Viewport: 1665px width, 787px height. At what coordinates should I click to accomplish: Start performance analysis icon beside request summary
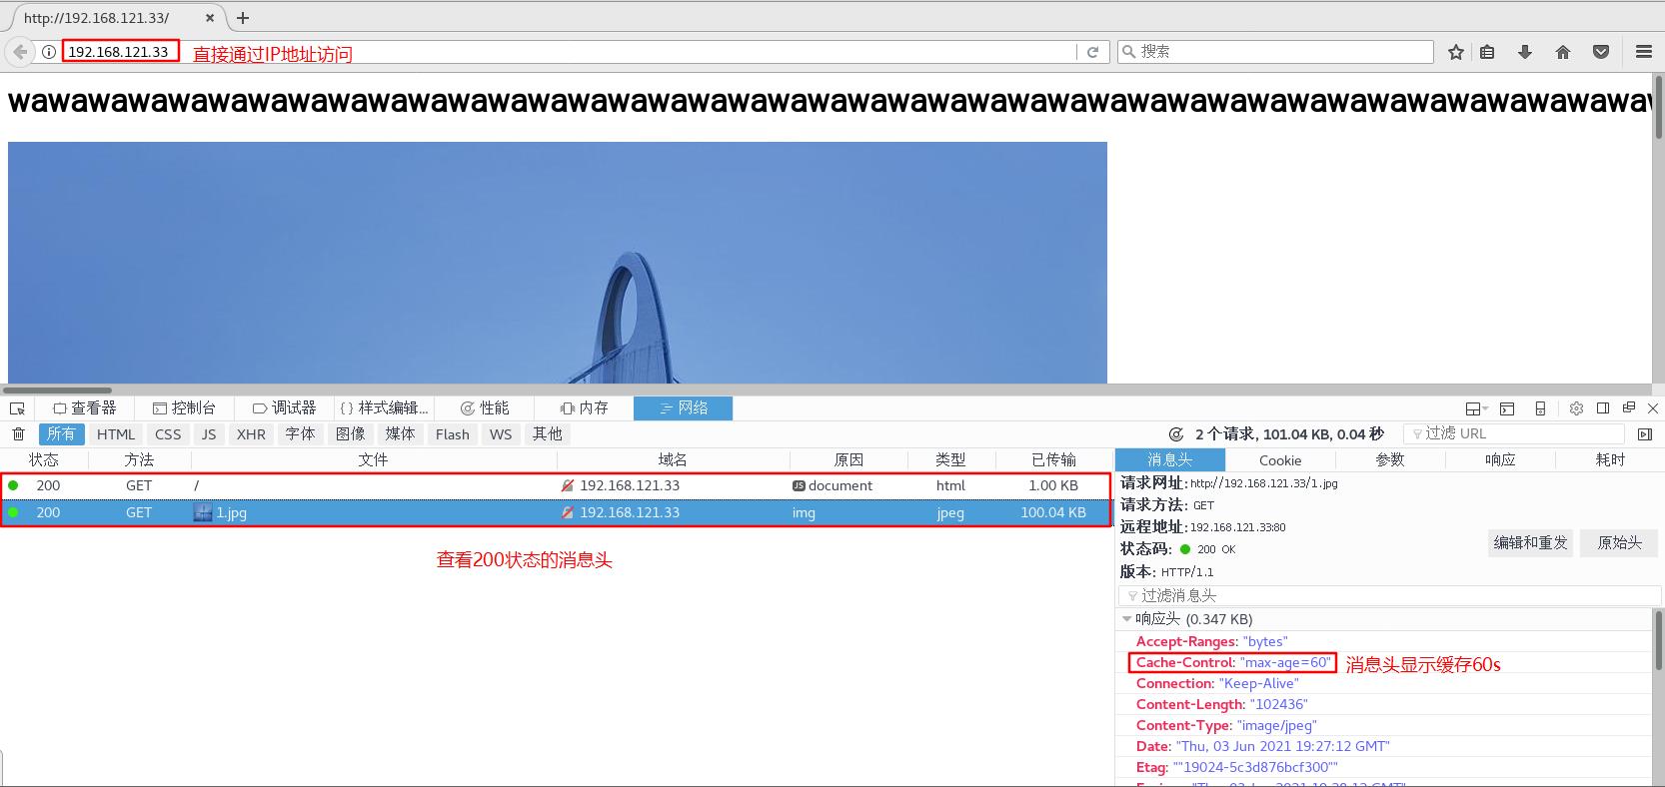coord(1176,434)
